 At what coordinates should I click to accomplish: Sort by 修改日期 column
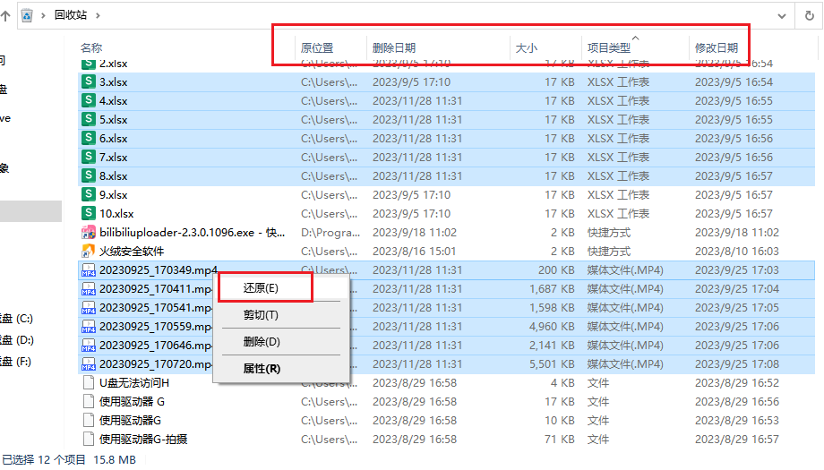coord(717,47)
